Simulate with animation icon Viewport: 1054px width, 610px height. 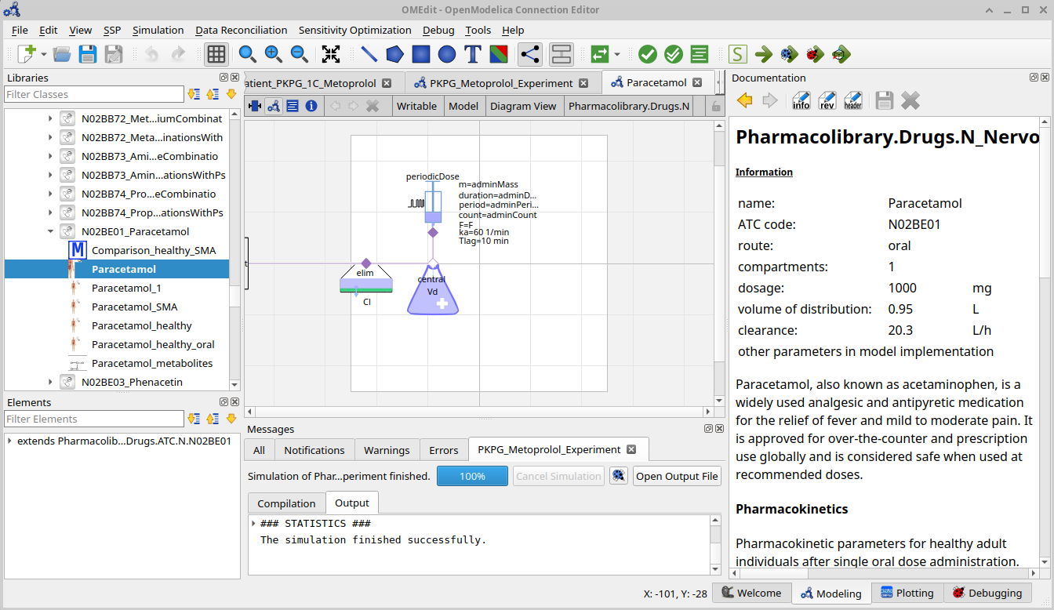coord(841,54)
